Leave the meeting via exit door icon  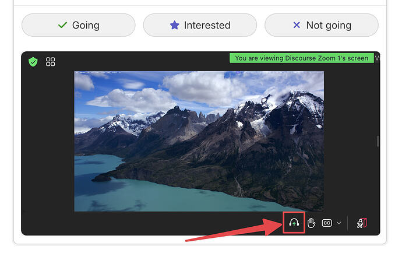[x=362, y=223]
